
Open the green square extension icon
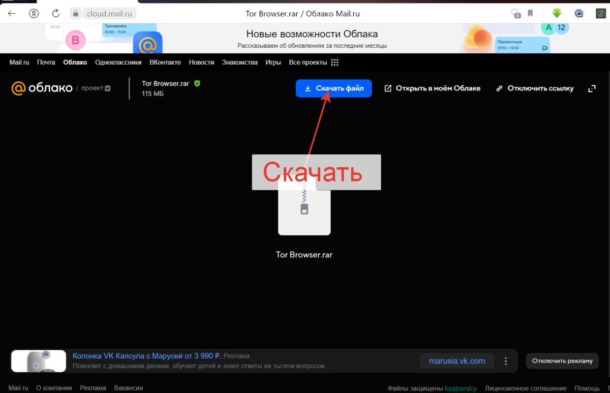601,14
